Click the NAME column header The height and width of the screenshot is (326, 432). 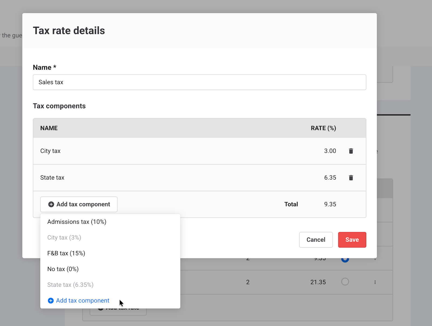pos(49,128)
